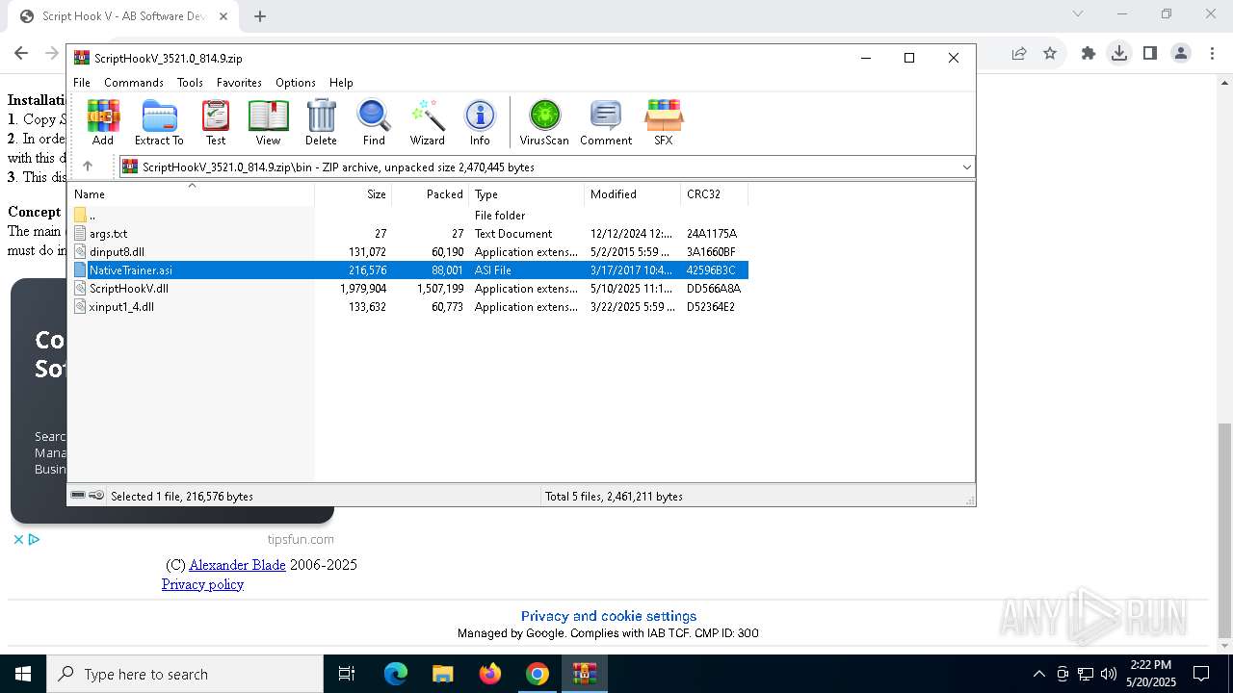Screen dimensions: 1233x693
Task: Select the xinput1_4.dll file
Action: pos(408,307)
